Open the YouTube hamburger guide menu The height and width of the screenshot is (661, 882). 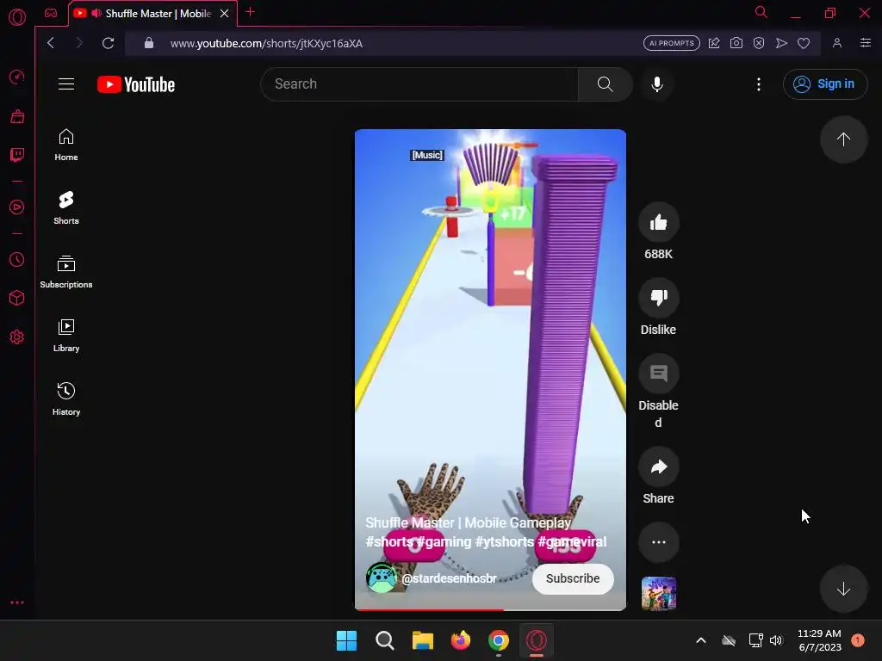66,84
